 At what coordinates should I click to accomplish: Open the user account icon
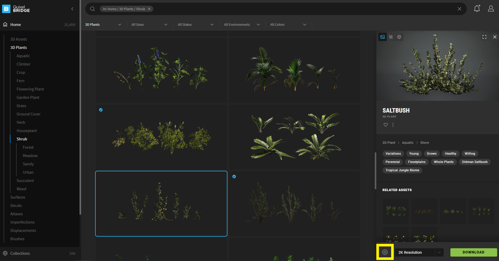click(491, 9)
